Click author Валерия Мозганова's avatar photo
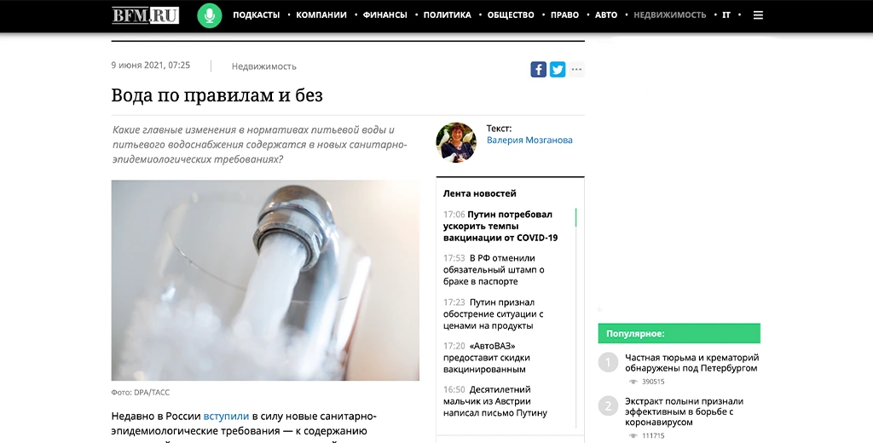 pyautogui.click(x=456, y=142)
